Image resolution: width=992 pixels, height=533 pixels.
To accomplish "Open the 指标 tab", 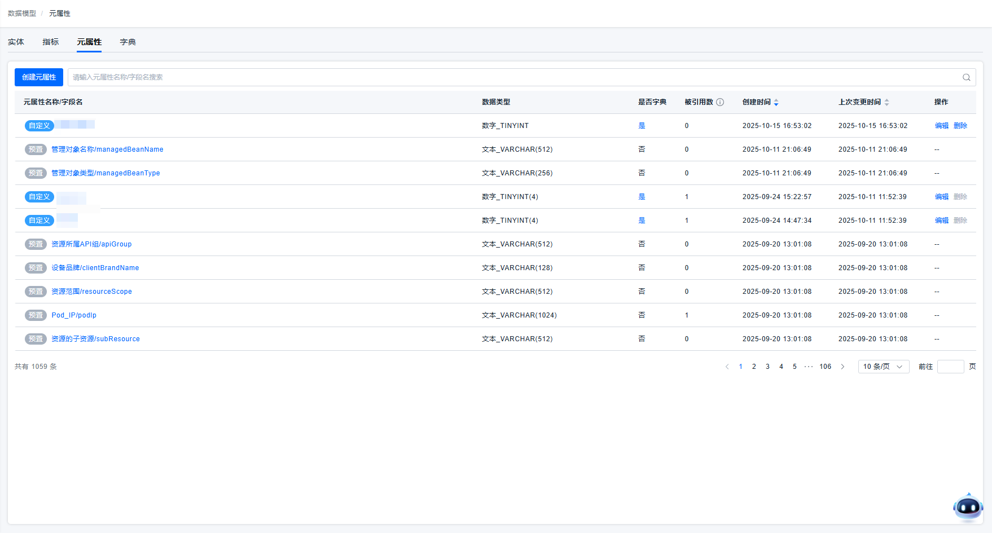I will [x=50, y=42].
